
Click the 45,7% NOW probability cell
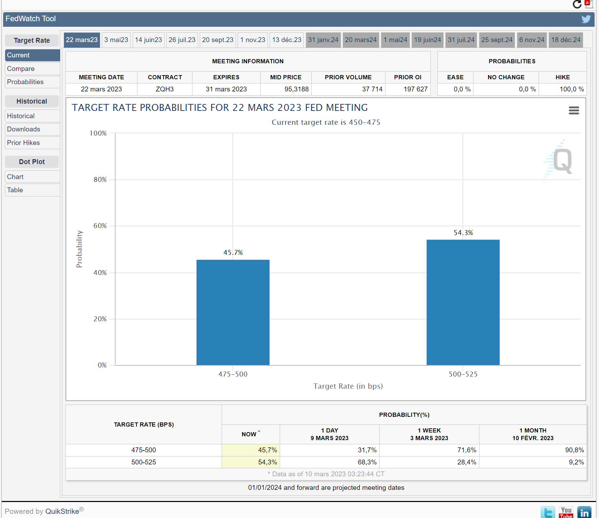click(x=251, y=450)
